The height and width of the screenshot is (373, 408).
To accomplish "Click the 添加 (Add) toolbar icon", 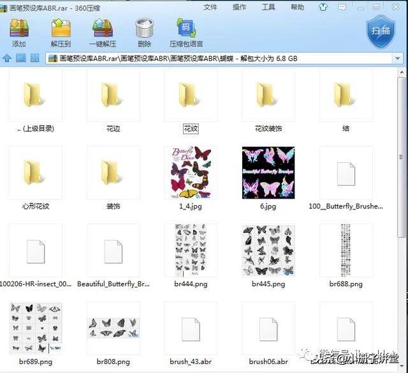I will pos(19,28).
